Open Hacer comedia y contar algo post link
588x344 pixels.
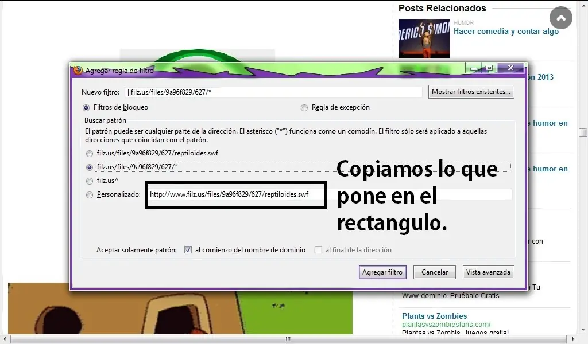tap(506, 31)
